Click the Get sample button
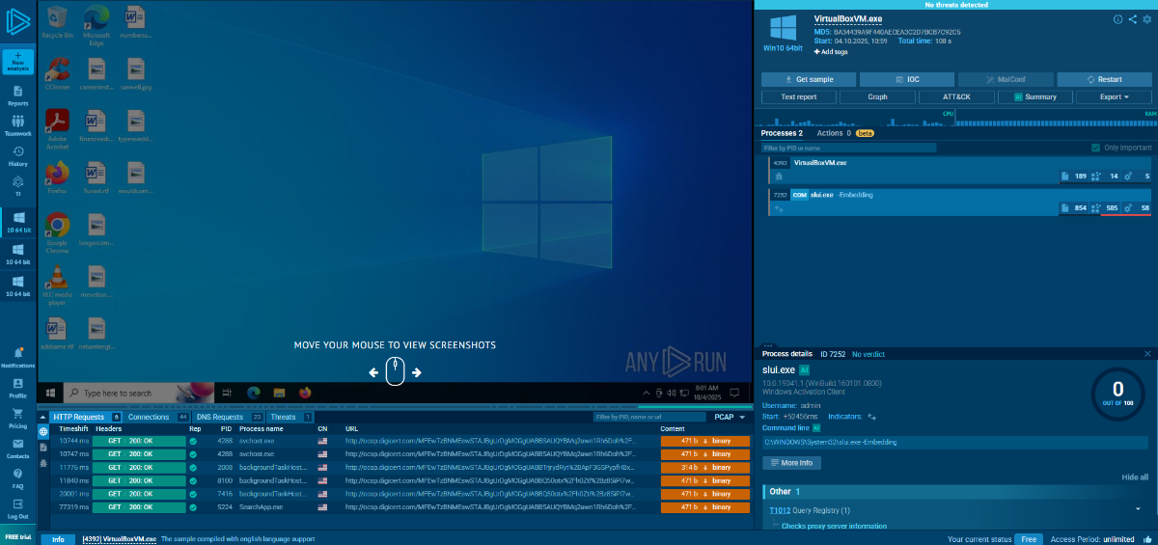 (809, 79)
